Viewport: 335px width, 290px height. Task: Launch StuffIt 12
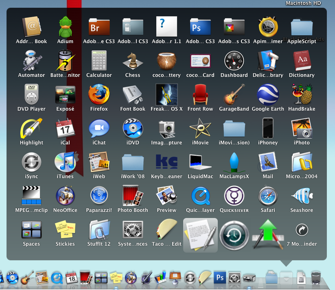(x=99, y=229)
